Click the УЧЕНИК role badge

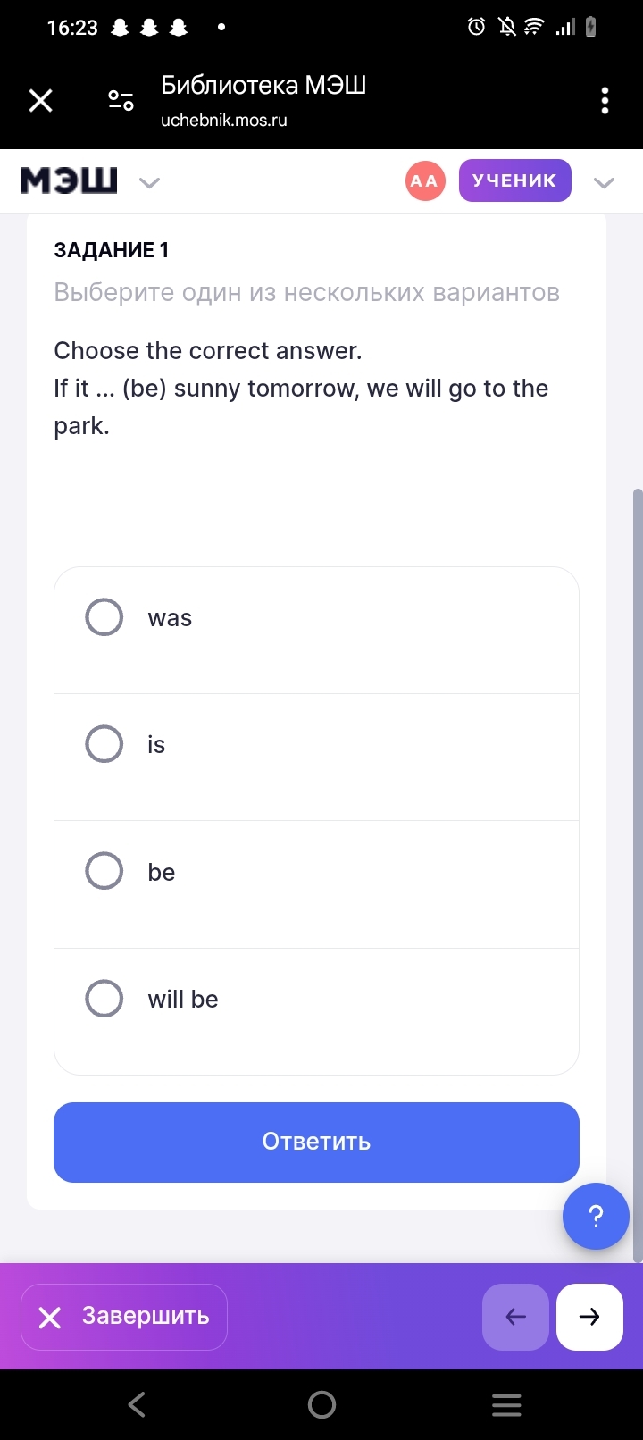click(x=514, y=180)
